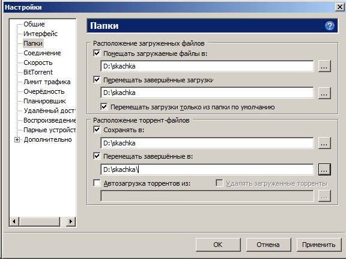This screenshot has width=346, height=259.
Task: Uncheck 'Перемещать завершённые загрузки' checkbox
Action: [97, 79]
